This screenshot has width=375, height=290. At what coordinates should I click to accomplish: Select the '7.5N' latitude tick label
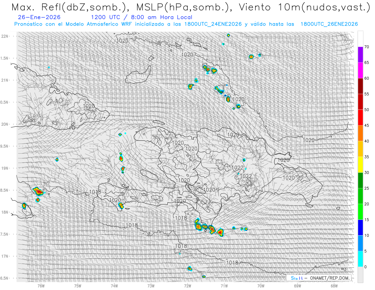5,234
